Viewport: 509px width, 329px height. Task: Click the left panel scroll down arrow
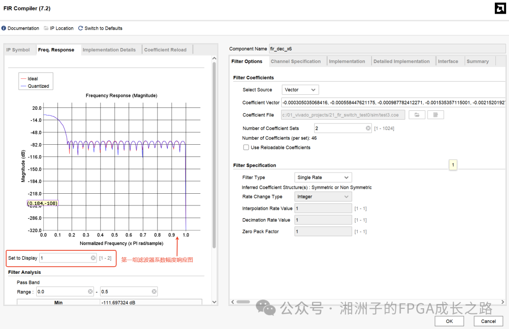point(214,302)
